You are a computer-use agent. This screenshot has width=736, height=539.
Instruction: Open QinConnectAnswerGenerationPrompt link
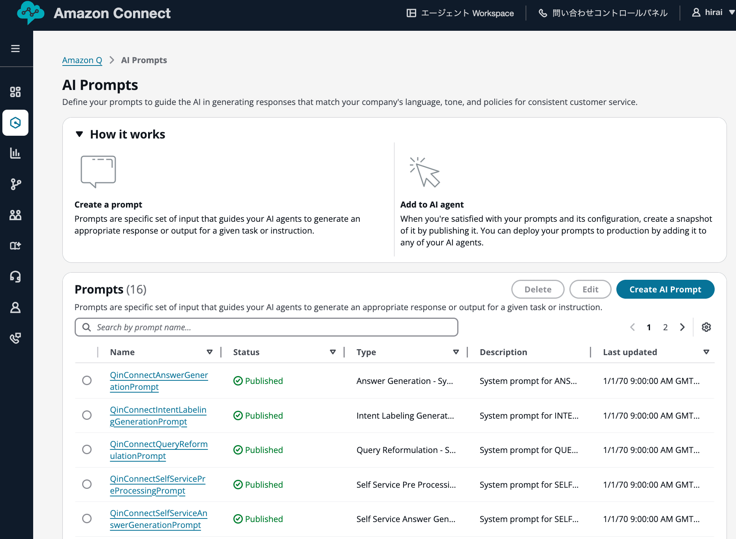[159, 381]
